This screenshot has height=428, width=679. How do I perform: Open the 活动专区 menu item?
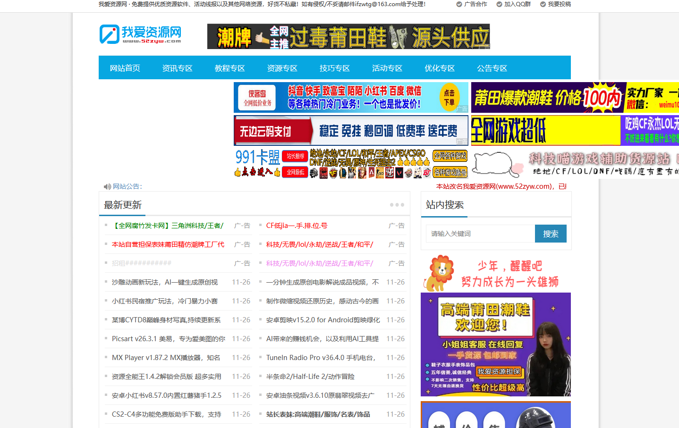387,68
